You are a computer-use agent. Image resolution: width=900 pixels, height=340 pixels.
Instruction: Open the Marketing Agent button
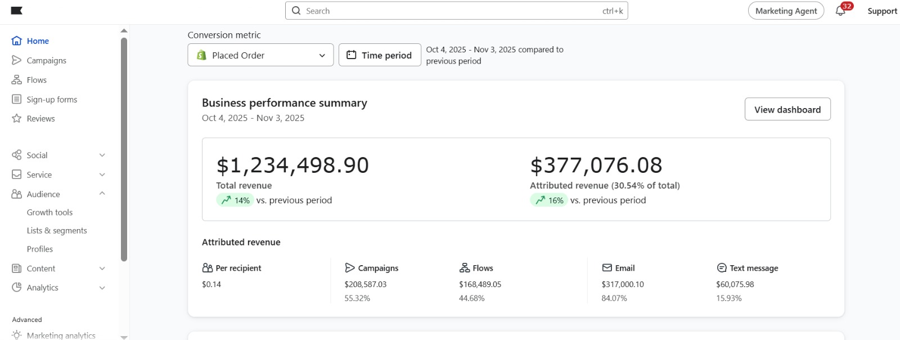(786, 11)
